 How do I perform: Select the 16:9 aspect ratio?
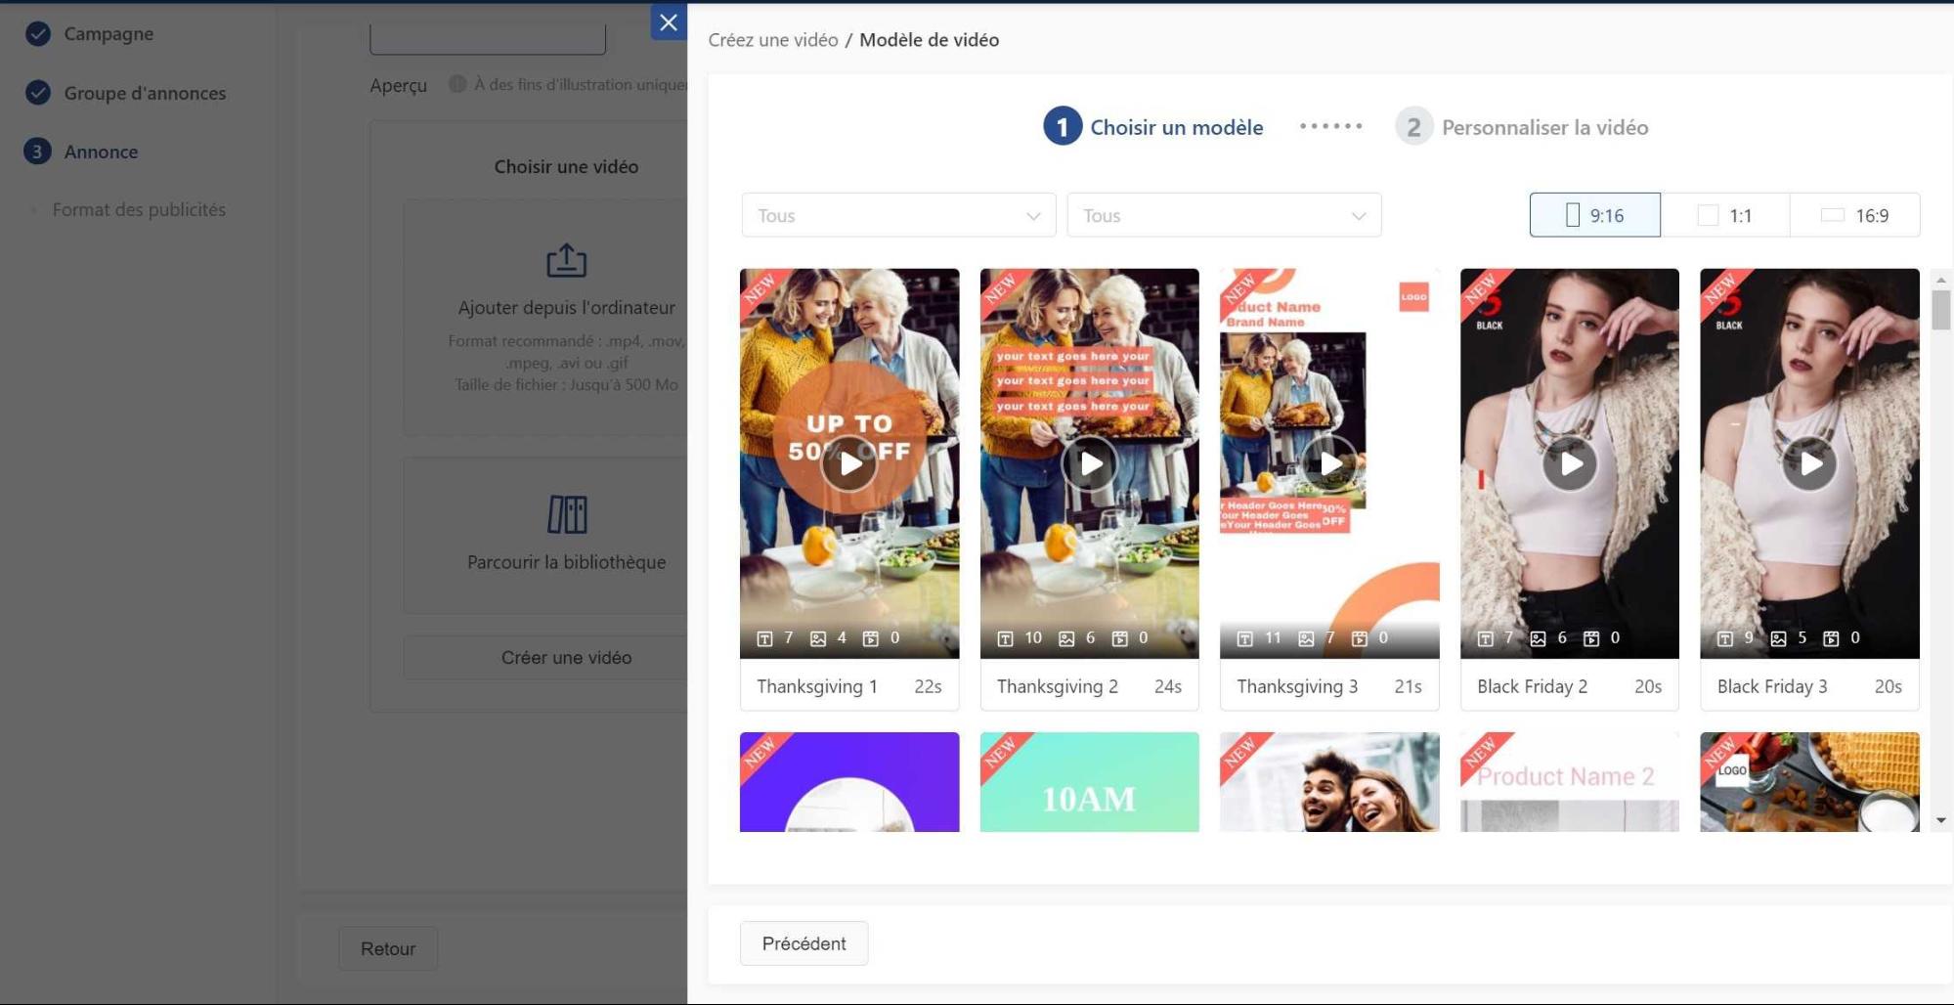(x=1855, y=215)
